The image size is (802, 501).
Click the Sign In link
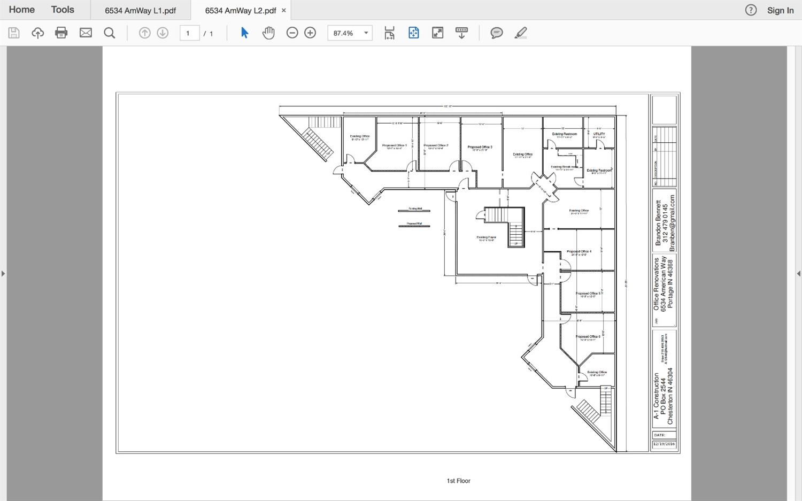pos(780,10)
